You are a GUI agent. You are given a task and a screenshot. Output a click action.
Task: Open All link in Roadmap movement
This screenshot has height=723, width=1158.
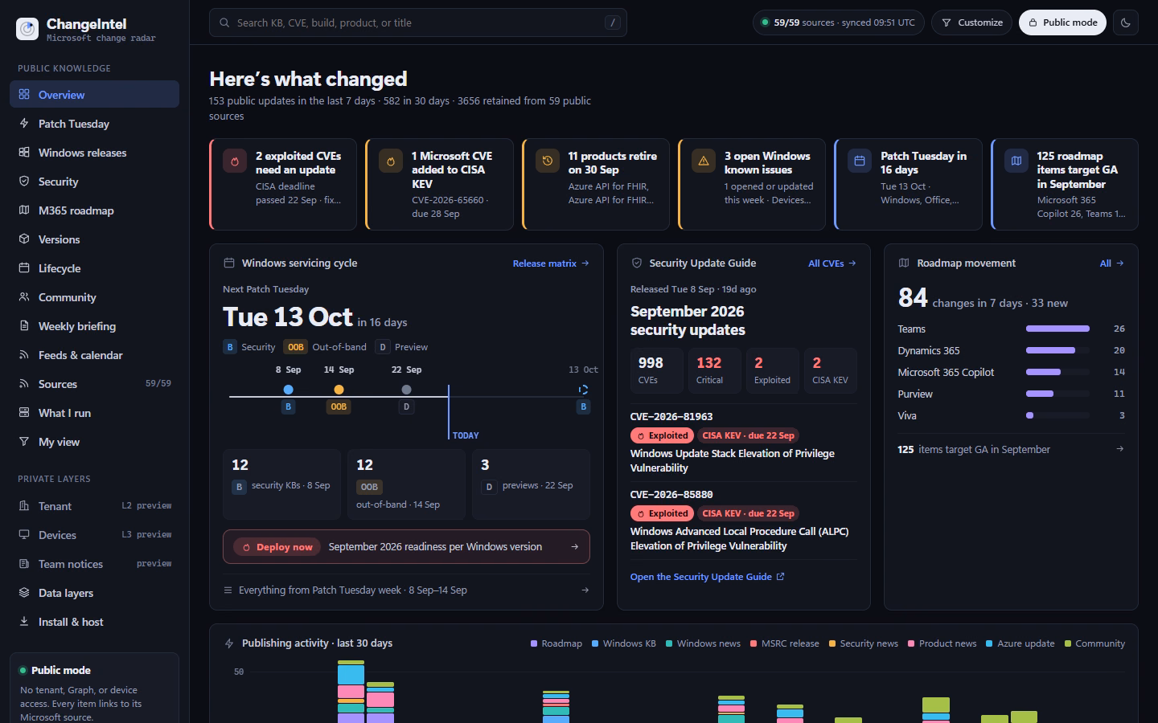(1112, 263)
